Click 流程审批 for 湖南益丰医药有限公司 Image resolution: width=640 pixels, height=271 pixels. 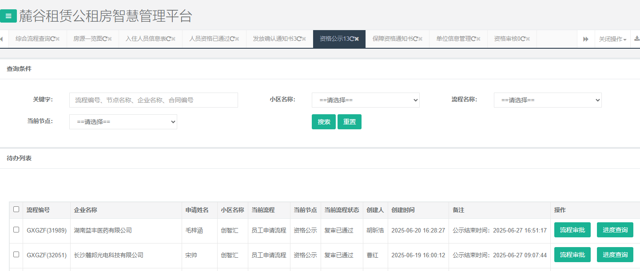point(572,230)
